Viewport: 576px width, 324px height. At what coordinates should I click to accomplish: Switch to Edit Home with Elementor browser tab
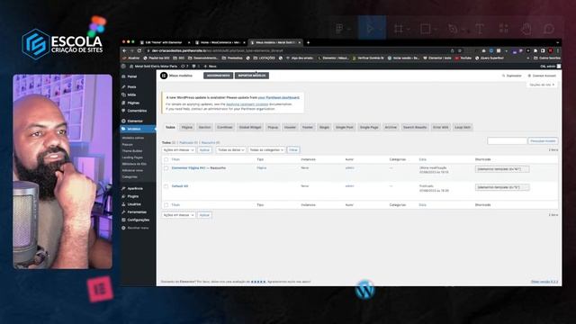(164, 42)
